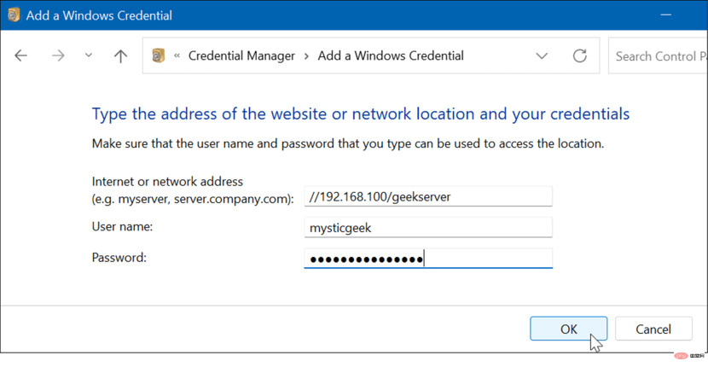Viewport: 708px width, 367px height.
Task: Refresh the address bar location
Action: coord(580,55)
